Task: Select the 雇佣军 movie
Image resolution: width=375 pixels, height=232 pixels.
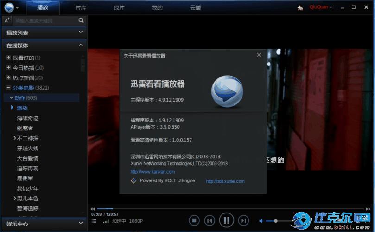Action: tap(25, 178)
